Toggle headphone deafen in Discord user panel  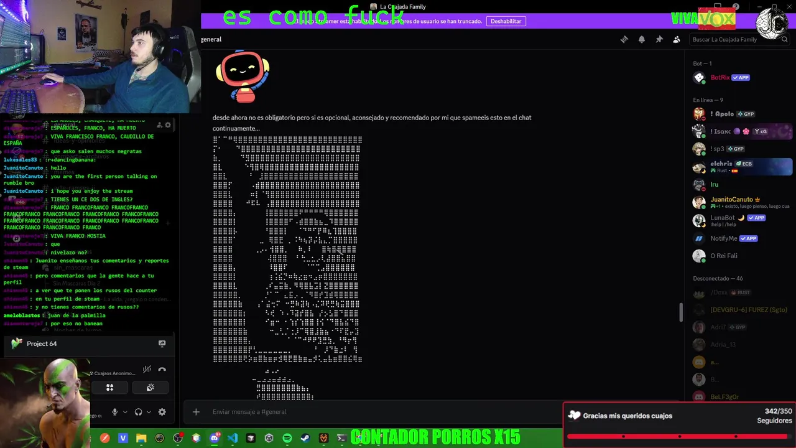pyautogui.click(x=138, y=412)
